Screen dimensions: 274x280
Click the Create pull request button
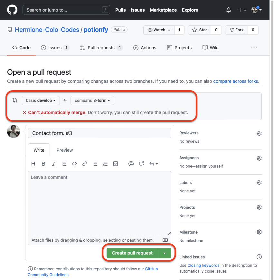(132, 253)
